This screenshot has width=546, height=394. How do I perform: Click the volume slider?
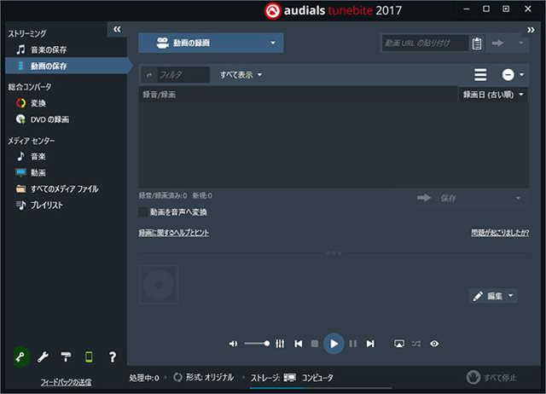(257, 344)
